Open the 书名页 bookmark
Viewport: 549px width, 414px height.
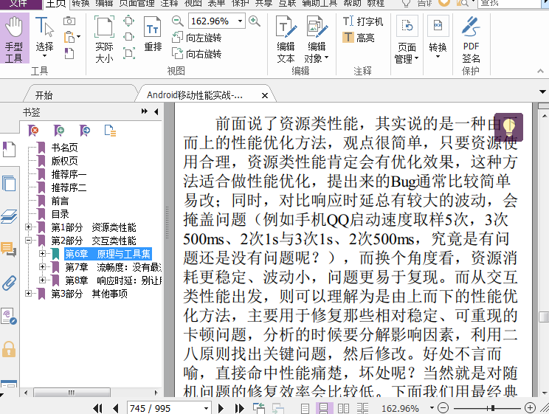point(64,148)
